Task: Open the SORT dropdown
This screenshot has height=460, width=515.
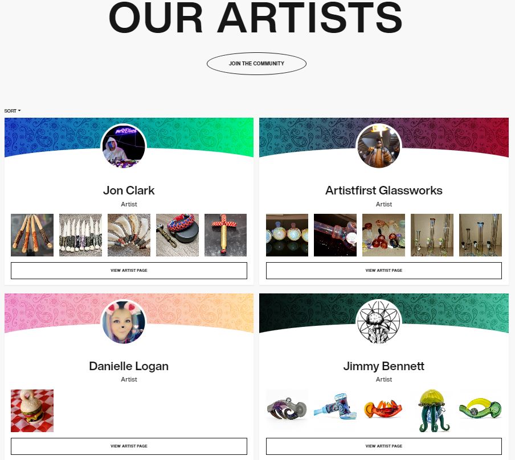Action: (12, 111)
